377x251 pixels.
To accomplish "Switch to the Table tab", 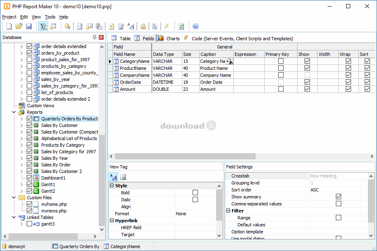I will tap(121, 38).
